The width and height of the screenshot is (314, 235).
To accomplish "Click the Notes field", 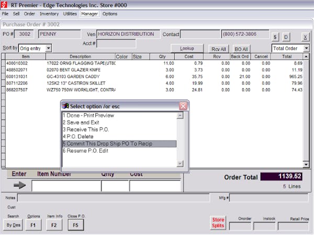I will [x=114, y=198].
